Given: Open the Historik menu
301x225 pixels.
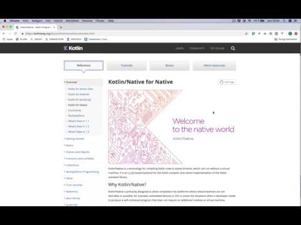Looking at the screenshot, I should click(x=58, y=21).
